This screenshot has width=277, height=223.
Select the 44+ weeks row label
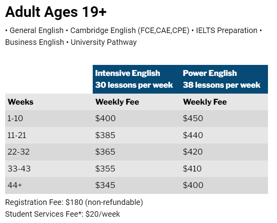[15, 185]
